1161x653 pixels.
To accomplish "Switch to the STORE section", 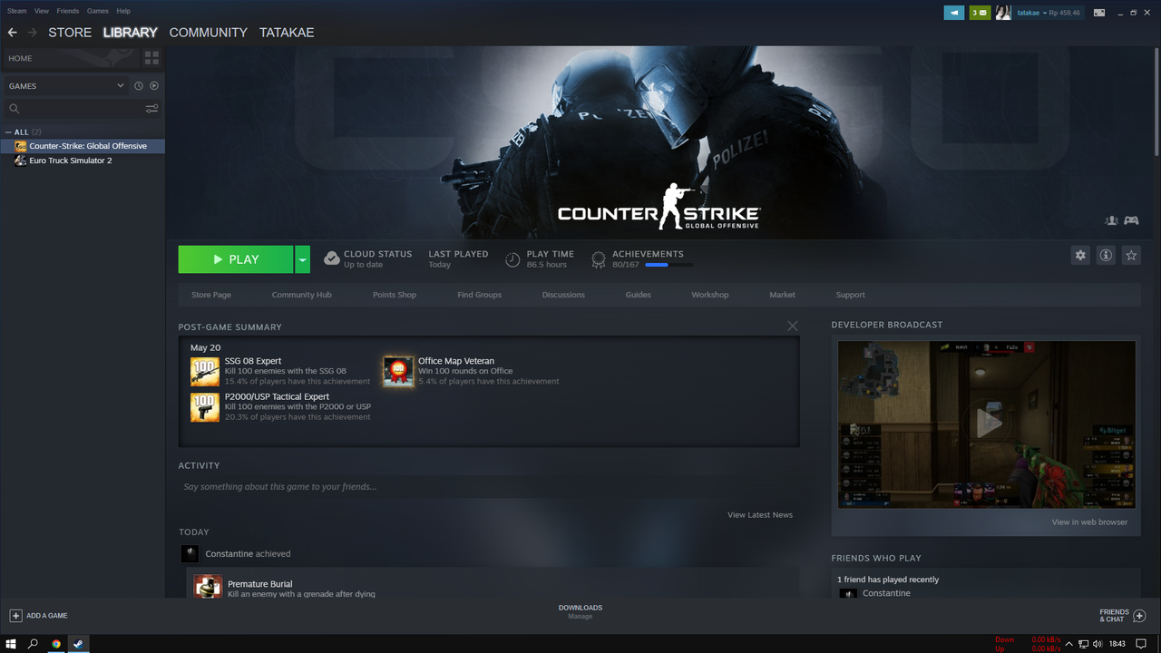I will coord(70,33).
